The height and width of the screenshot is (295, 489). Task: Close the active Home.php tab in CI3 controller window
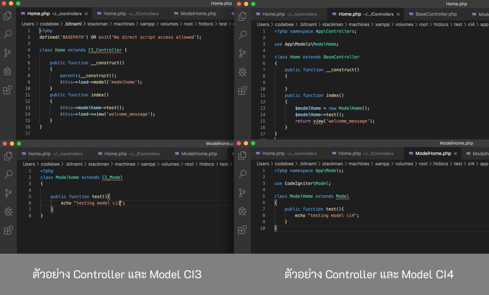coord(86,14)
